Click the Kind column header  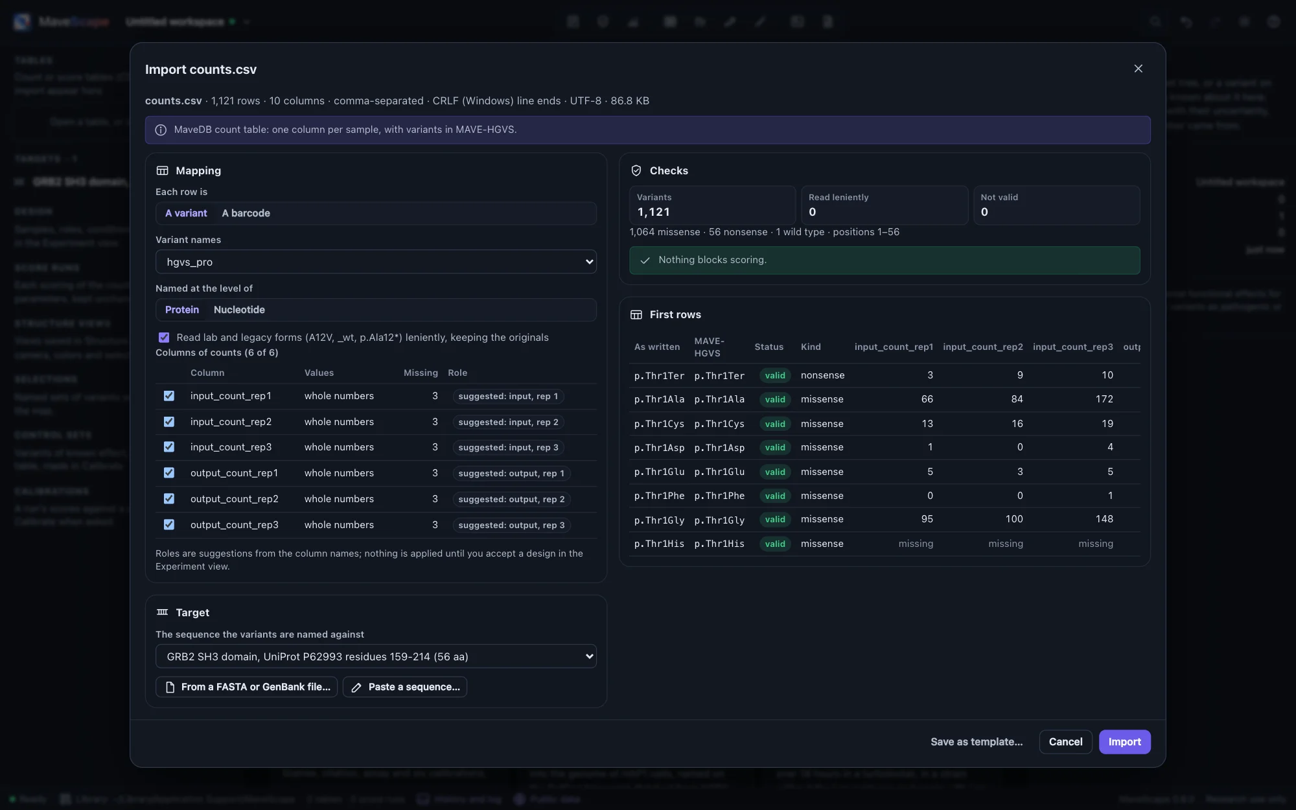click(811, 347)
